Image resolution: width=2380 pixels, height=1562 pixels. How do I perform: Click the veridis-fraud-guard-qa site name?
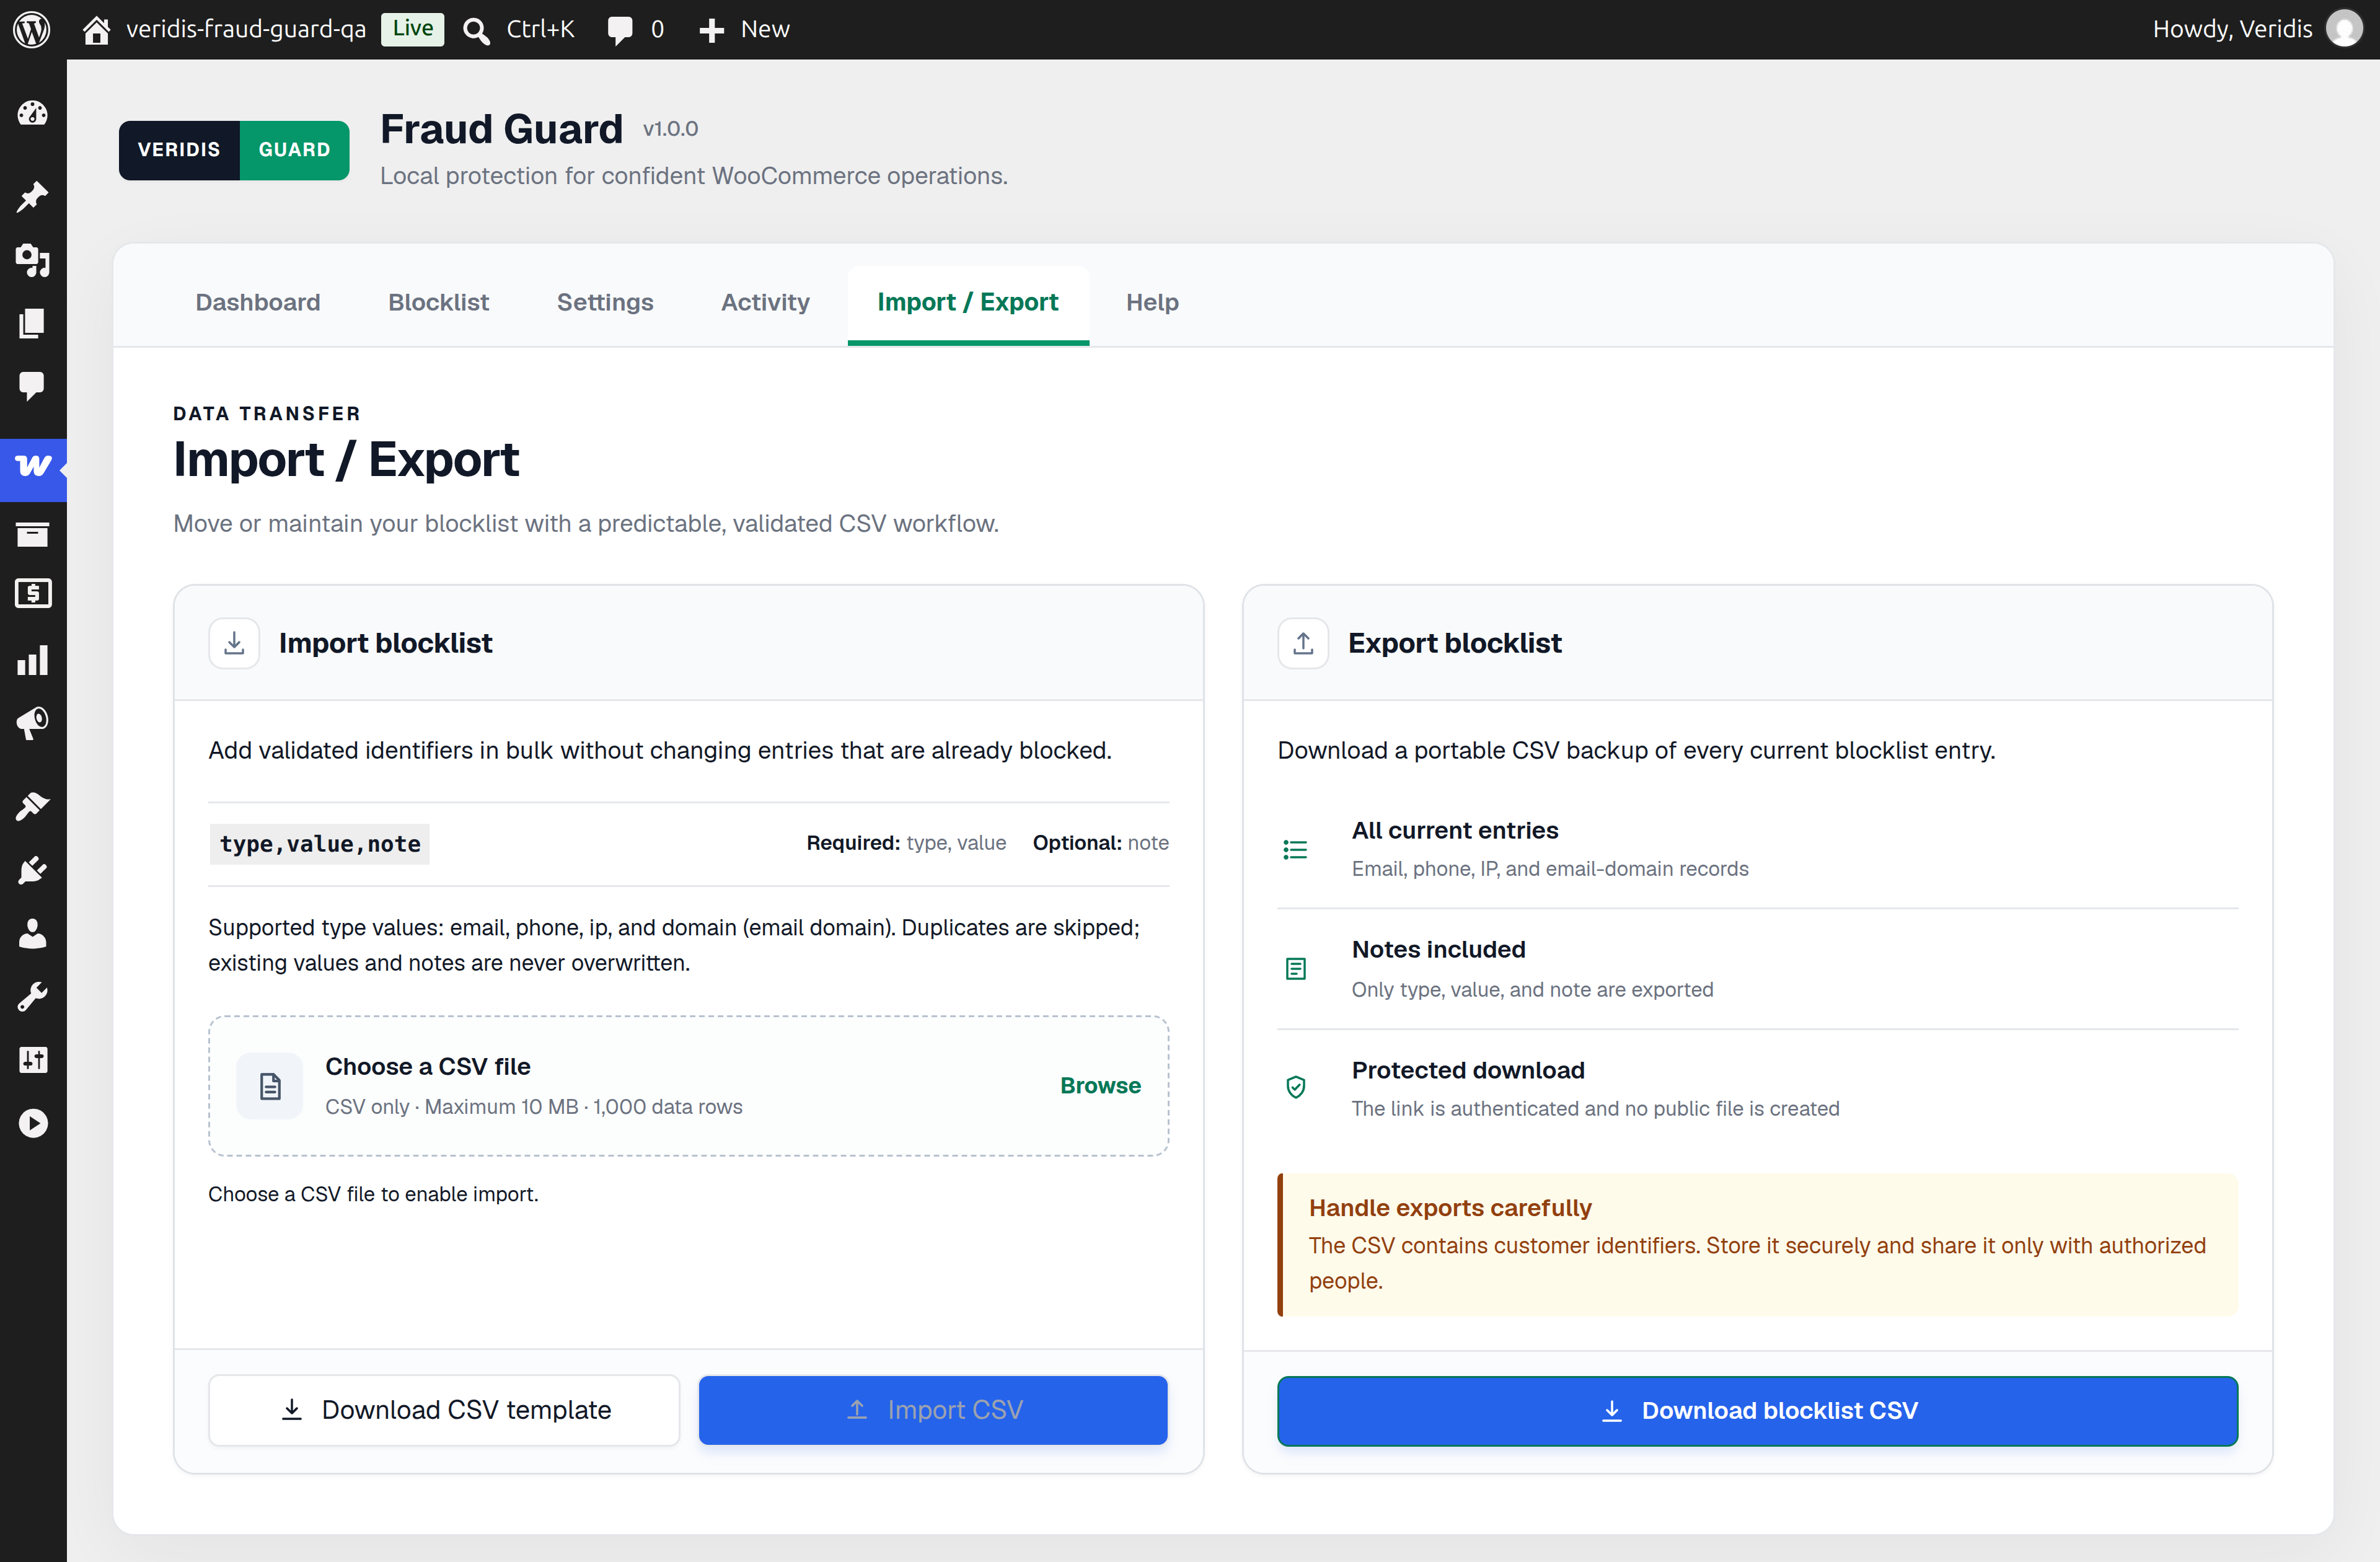coord(245,29)
